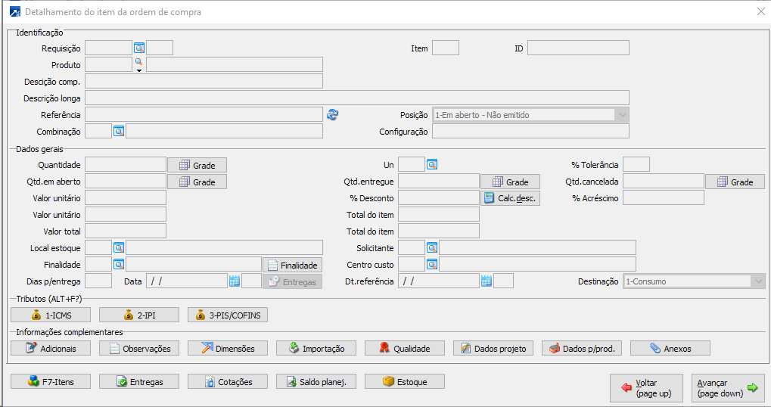Click the Solicitante lookup icon

click(432, 248)
